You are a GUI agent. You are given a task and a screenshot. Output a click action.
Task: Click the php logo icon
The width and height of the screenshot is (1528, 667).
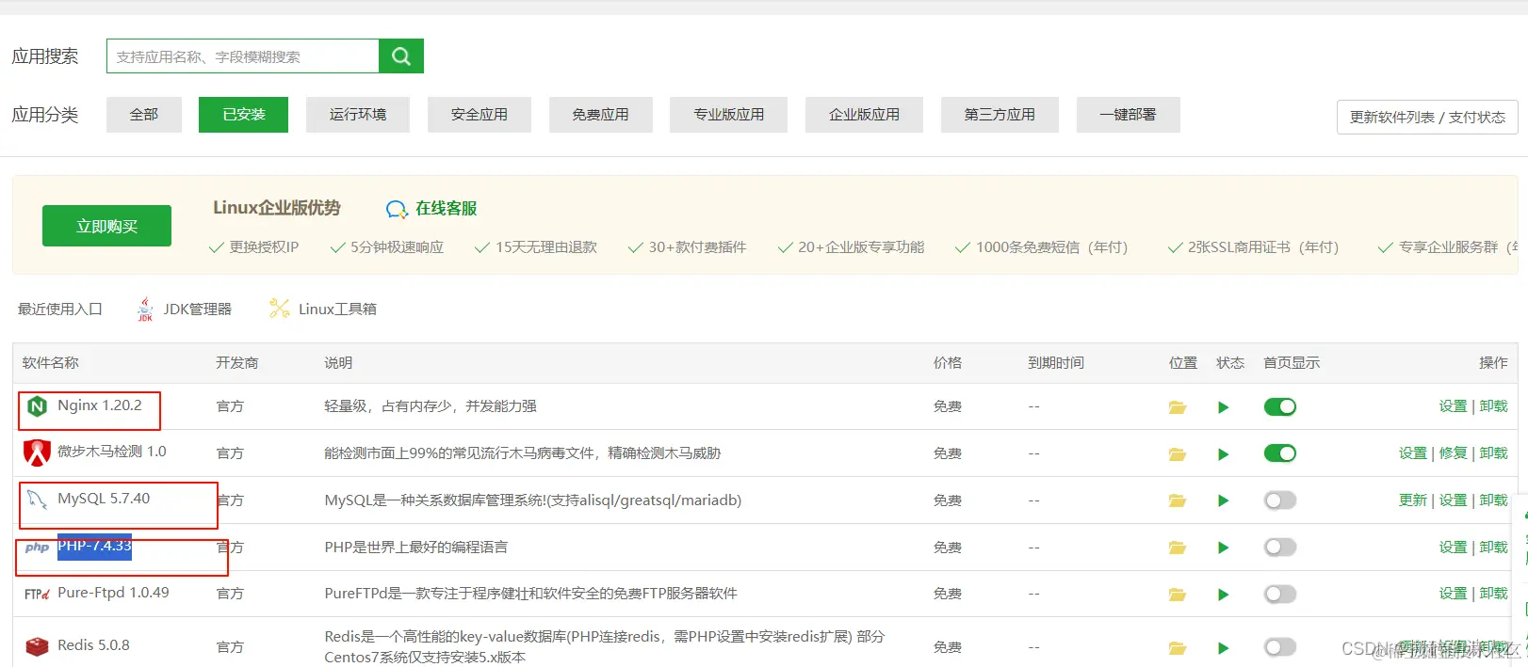pos(37,548)
